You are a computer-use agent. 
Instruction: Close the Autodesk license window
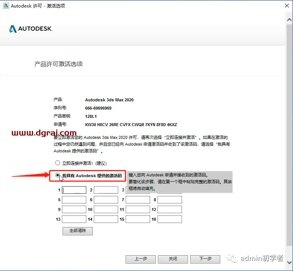coord(287,6)
